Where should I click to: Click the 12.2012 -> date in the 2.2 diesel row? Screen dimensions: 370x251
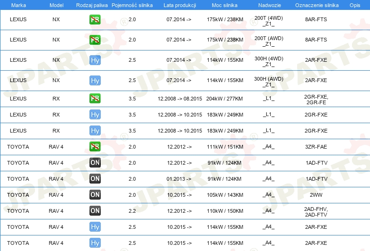(179, 211)
